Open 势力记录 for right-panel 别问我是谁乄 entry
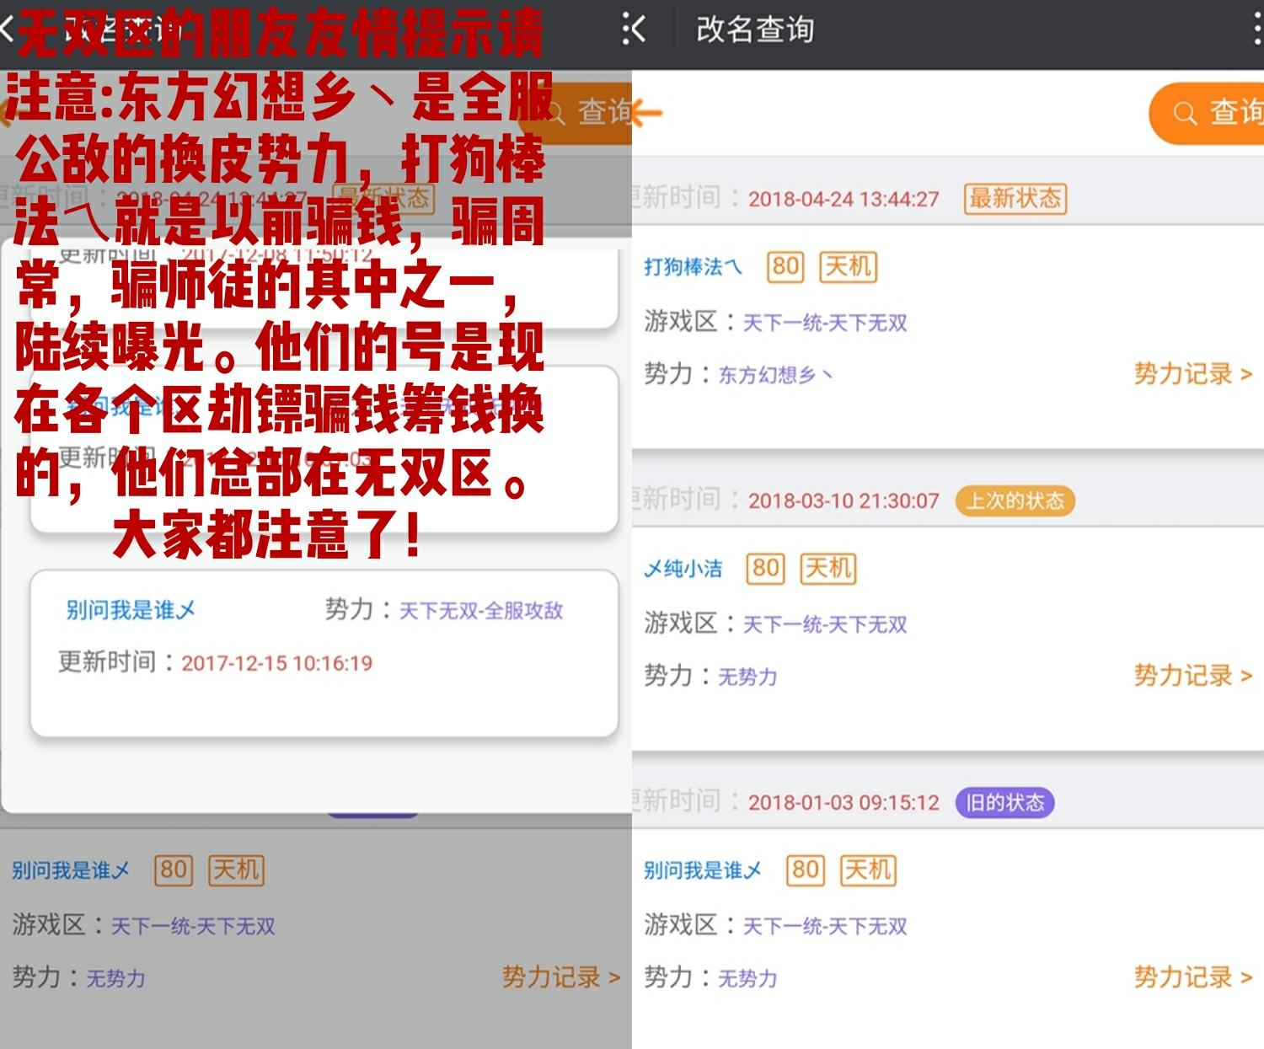Screen dimensions: 1264x1049 [1192, 977]
